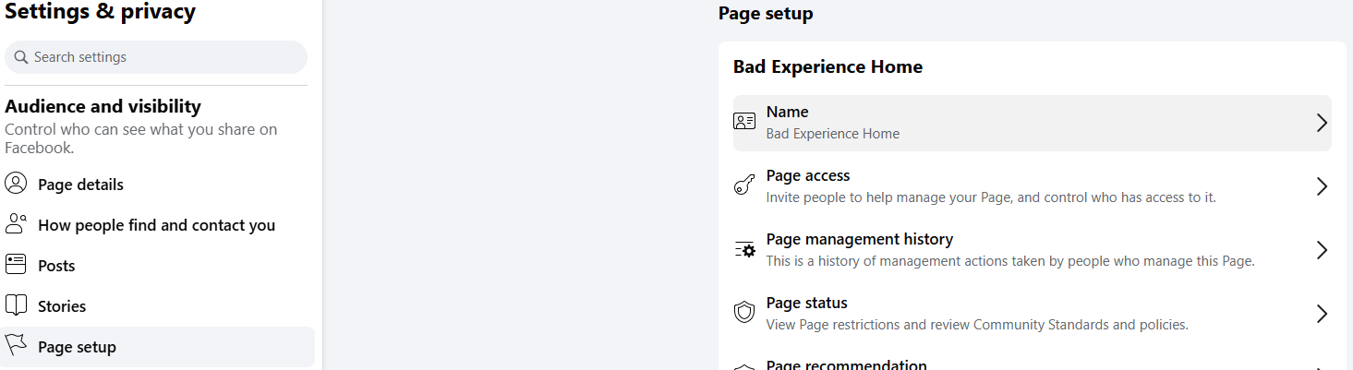Screen dimensions: 1353x370
Task: Focus the Search settings field
Action: pos(156,57)
